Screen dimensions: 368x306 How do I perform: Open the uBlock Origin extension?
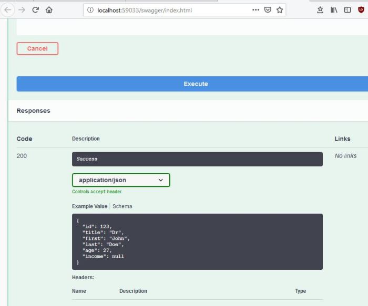point(362,10)
